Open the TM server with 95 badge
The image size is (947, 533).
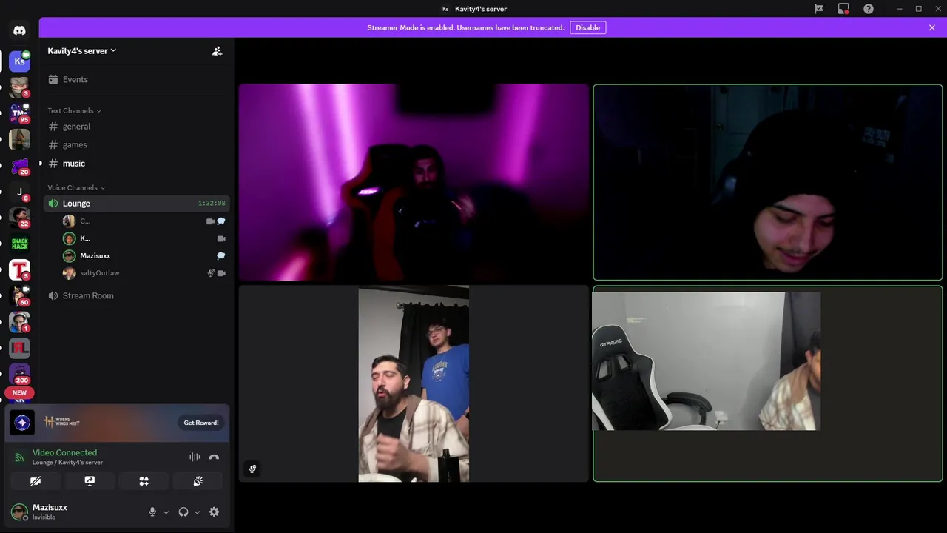[19, 113]
